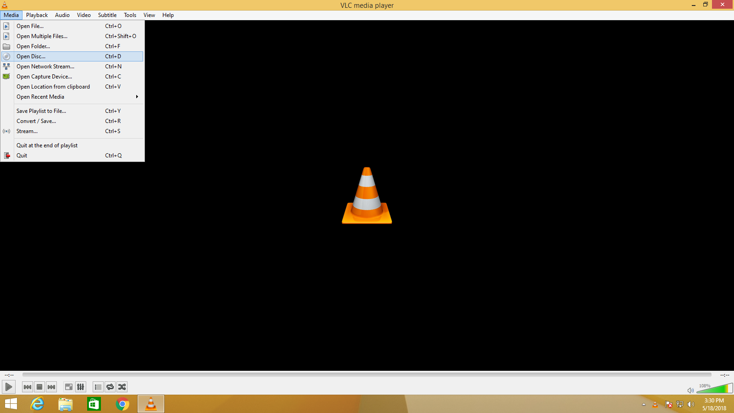Click the Next media button
The width and height of the screenshot is (734, 413).
click(51, 387)
